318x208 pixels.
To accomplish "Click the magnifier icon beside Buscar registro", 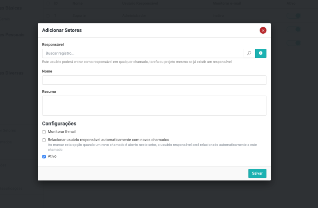I will [249, 53].
